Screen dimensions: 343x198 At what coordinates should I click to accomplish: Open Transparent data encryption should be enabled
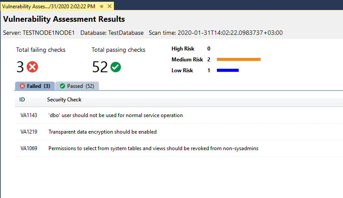103,132
